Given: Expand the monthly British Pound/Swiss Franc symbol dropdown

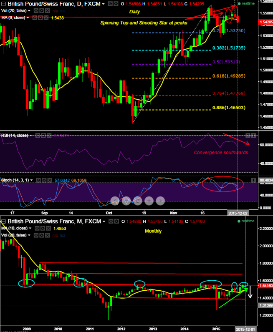Looking at the screenshot, I should coord(104,221).
